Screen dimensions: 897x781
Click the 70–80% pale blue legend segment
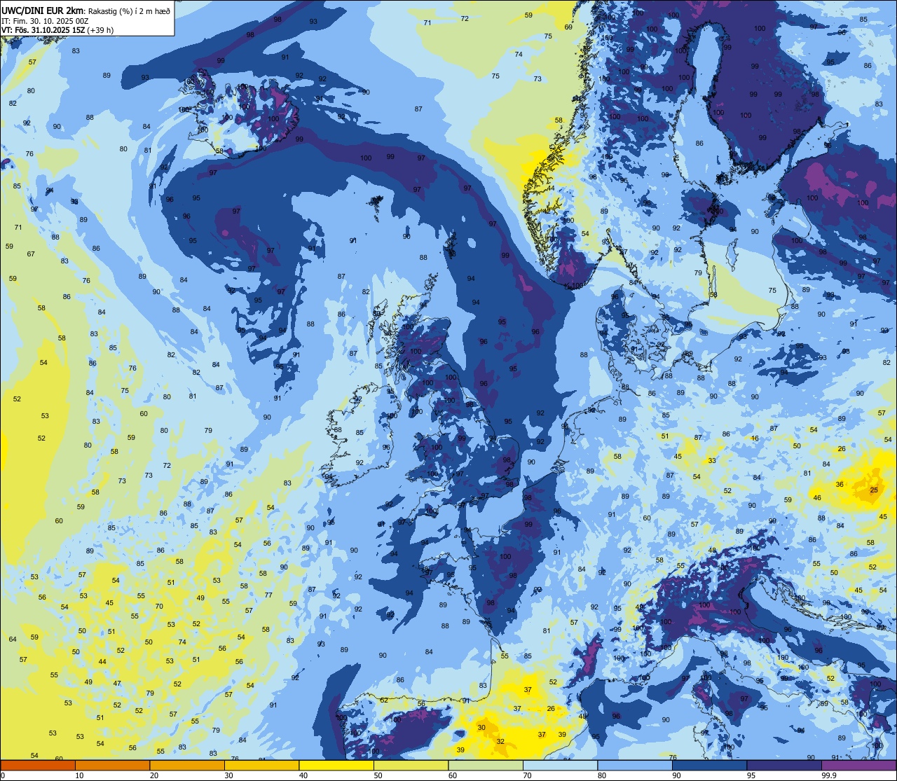click(560, 765)
